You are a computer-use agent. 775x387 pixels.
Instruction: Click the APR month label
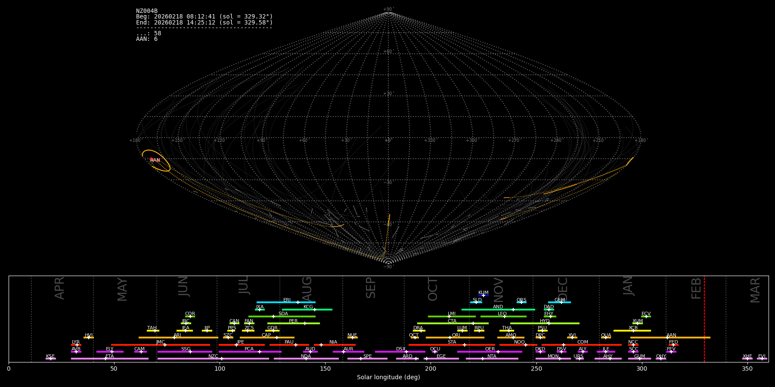[59, 288]
